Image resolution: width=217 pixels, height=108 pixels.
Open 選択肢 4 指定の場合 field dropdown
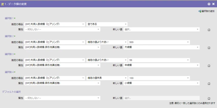click(55, 78)
